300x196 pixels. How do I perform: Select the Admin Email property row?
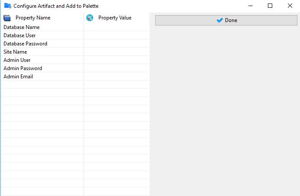tap(18, 77)
